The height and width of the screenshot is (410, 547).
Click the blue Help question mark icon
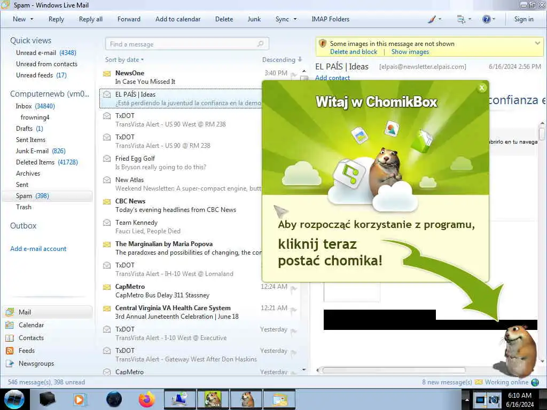486,19
